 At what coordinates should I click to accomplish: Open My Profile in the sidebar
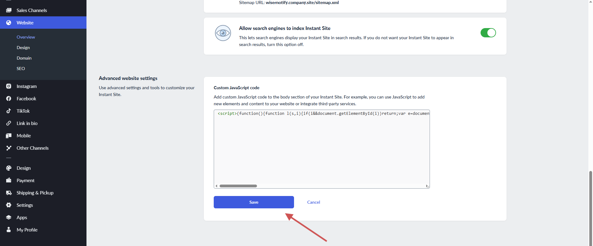tap(27, 230)
